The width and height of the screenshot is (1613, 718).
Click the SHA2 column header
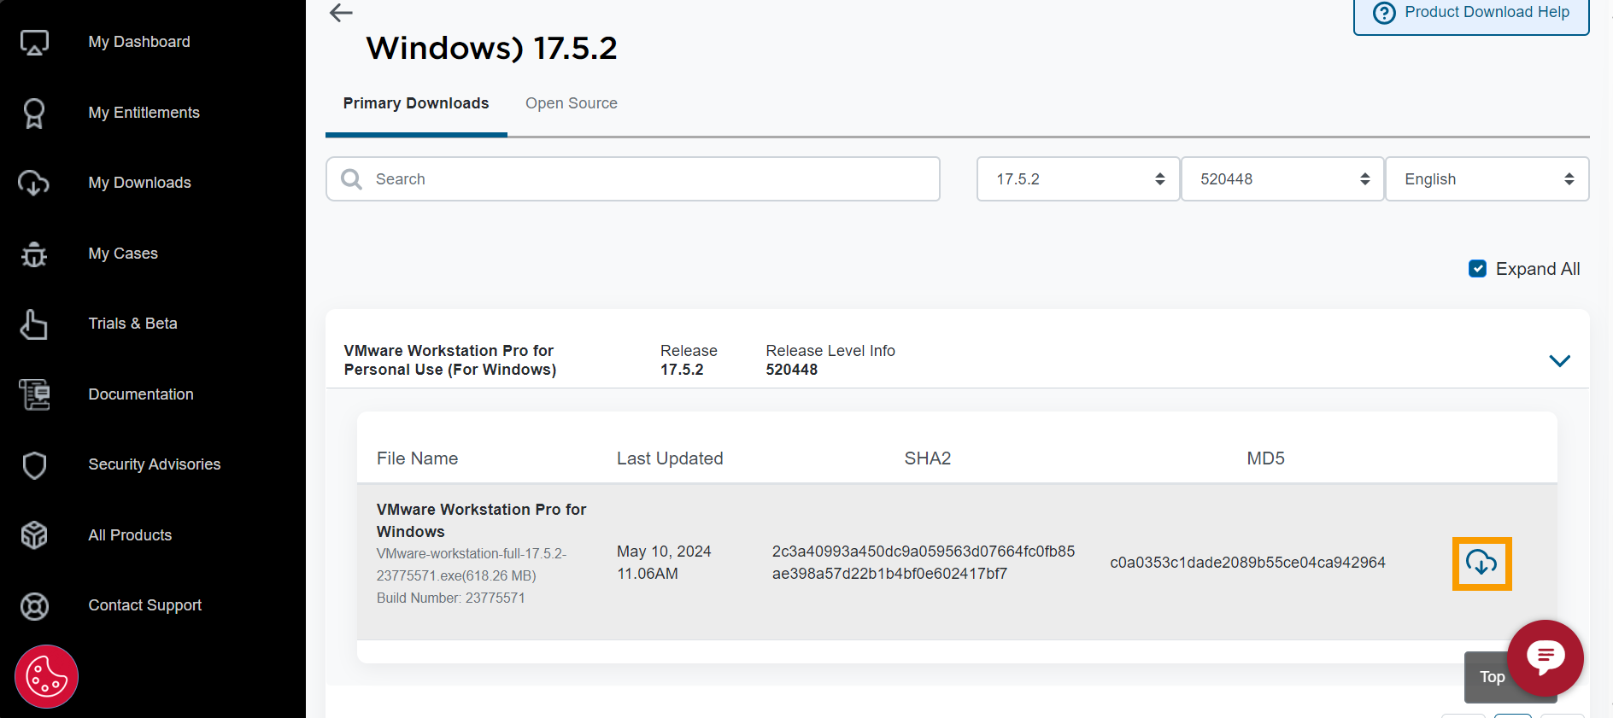click(928, 458)
